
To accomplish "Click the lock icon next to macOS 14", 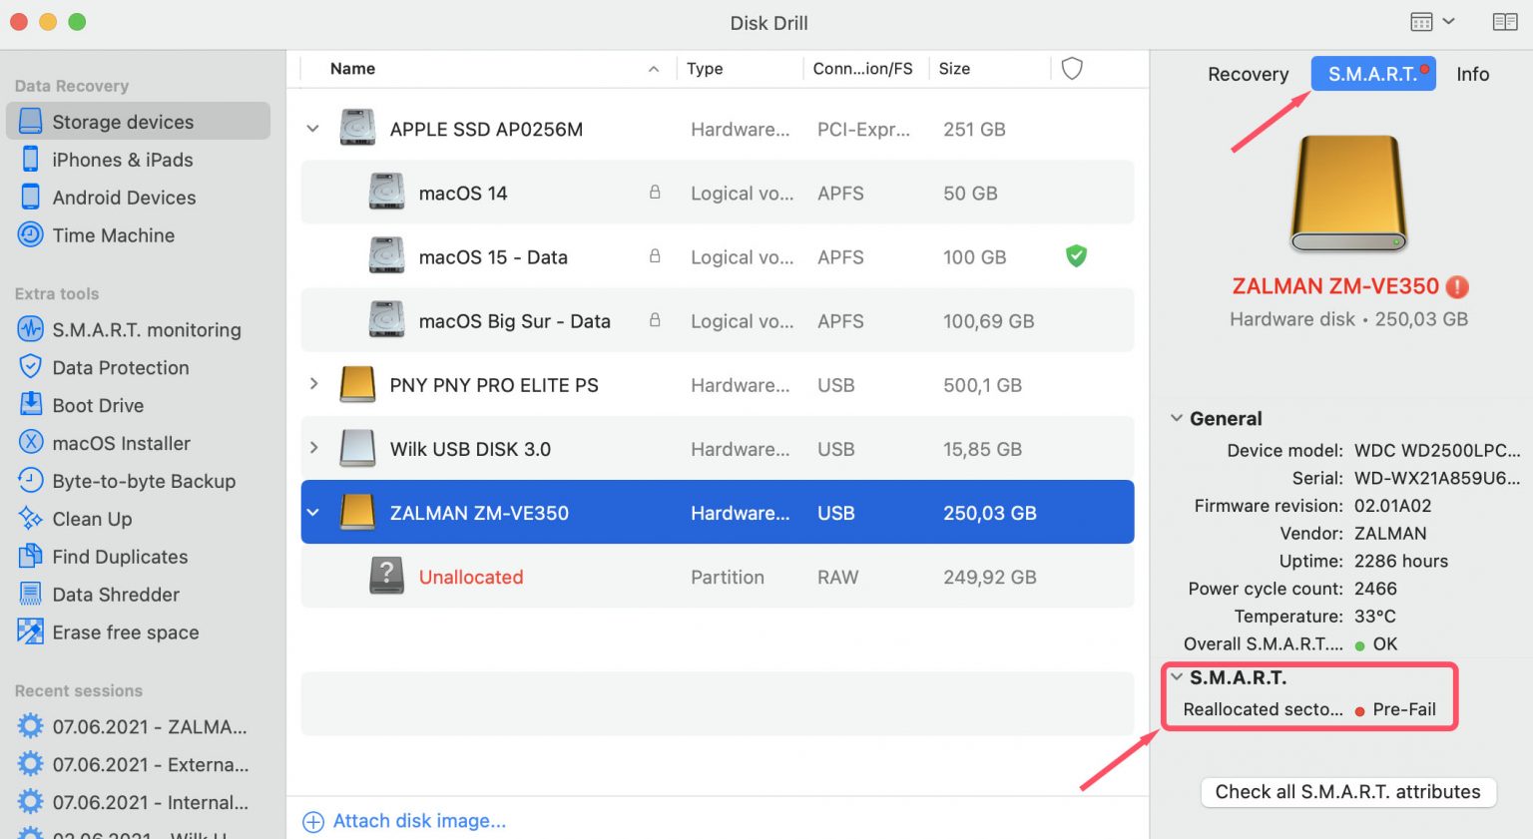I will coord(655,192).
